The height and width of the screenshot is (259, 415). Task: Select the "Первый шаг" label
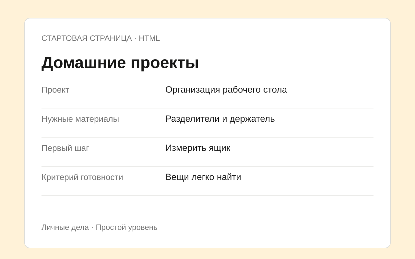pyautogui.click(x=65, y=148)
